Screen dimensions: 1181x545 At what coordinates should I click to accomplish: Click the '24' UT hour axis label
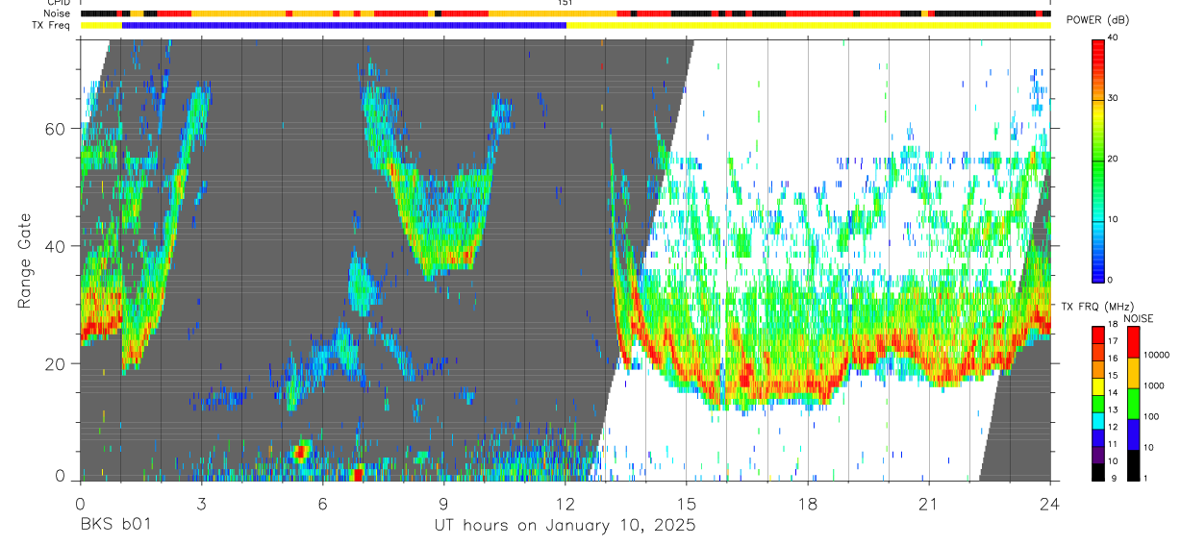[x=1050, y=503]
